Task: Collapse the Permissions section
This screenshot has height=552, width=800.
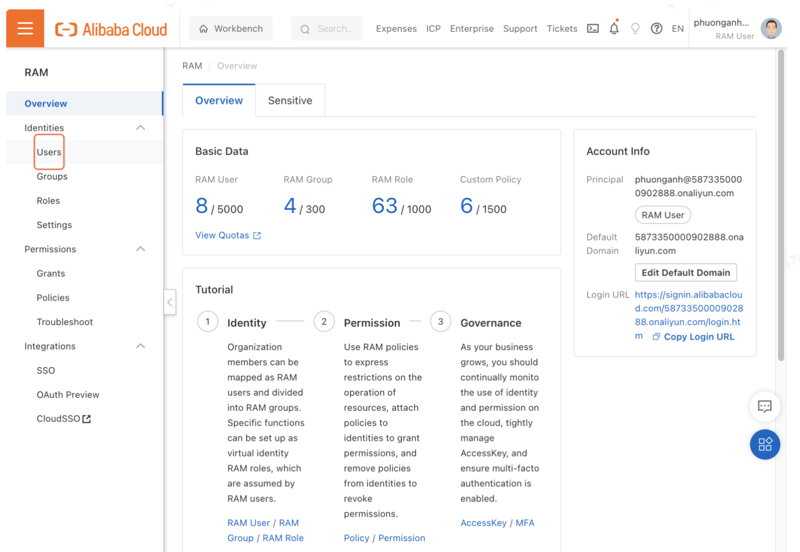Action: tap(140, 249)
